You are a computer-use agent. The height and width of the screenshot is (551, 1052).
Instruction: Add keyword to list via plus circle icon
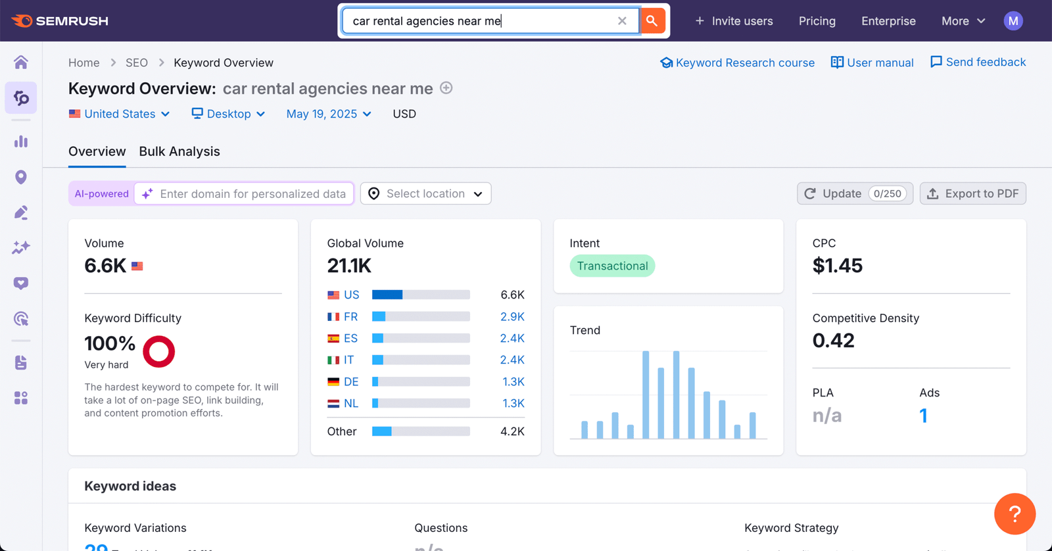[x=446, y=88]
